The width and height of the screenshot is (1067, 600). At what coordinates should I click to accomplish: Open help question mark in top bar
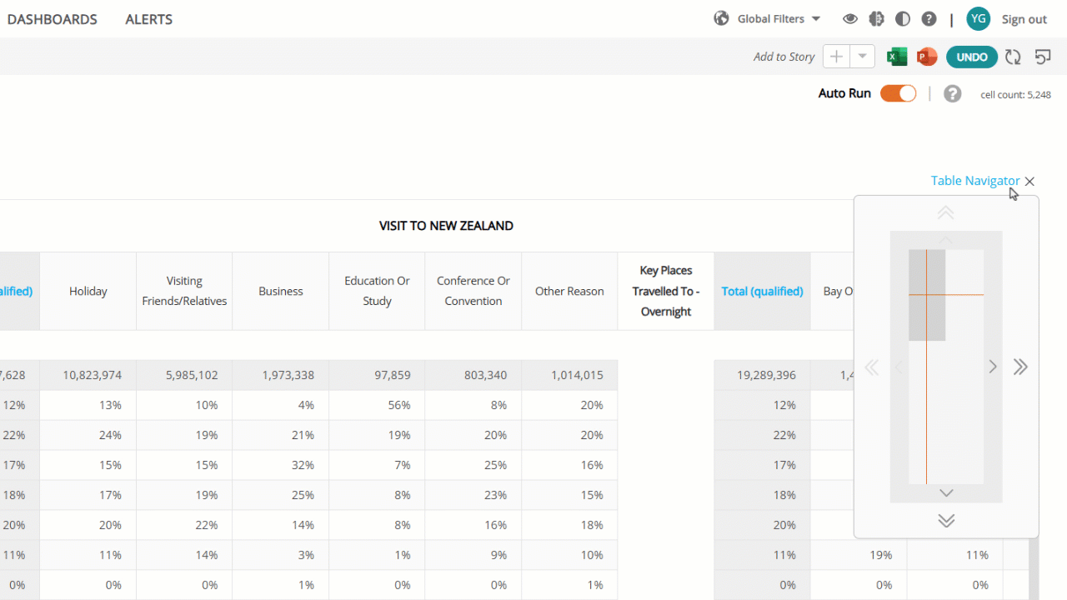coord(929,18)
